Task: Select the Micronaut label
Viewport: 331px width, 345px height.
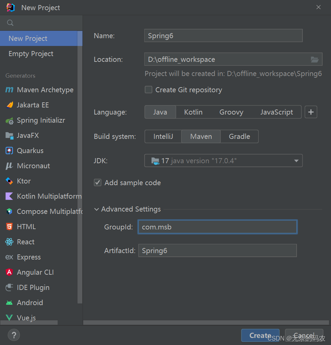Action: click(33, 166)
